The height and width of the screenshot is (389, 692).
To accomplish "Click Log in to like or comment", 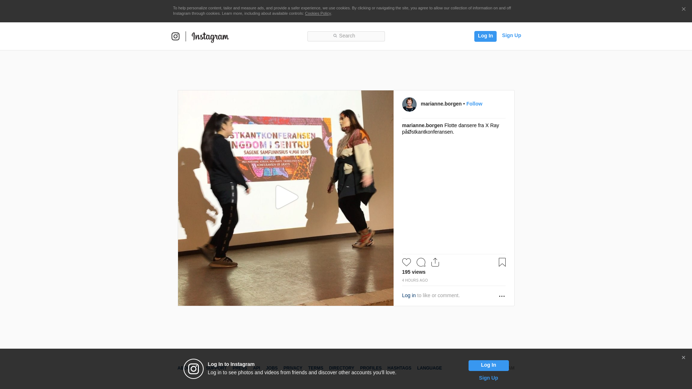I will [409, 295].
